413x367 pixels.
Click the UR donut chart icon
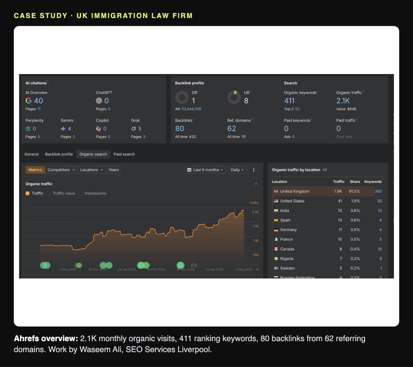(234, 97)
